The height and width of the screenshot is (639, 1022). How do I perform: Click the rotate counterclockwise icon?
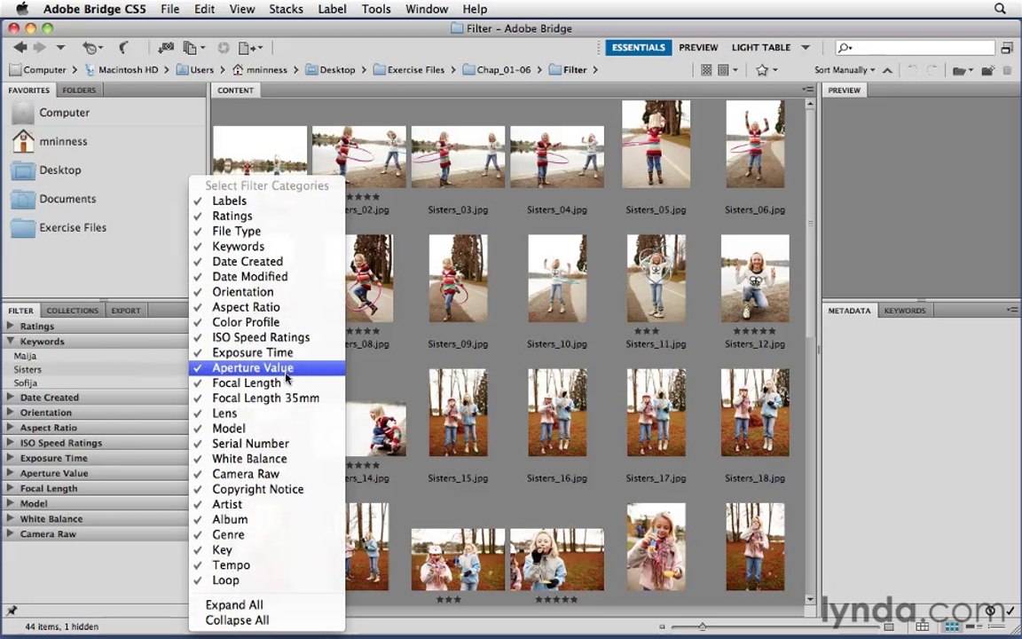pyautogui.click(x=913, y=70)
